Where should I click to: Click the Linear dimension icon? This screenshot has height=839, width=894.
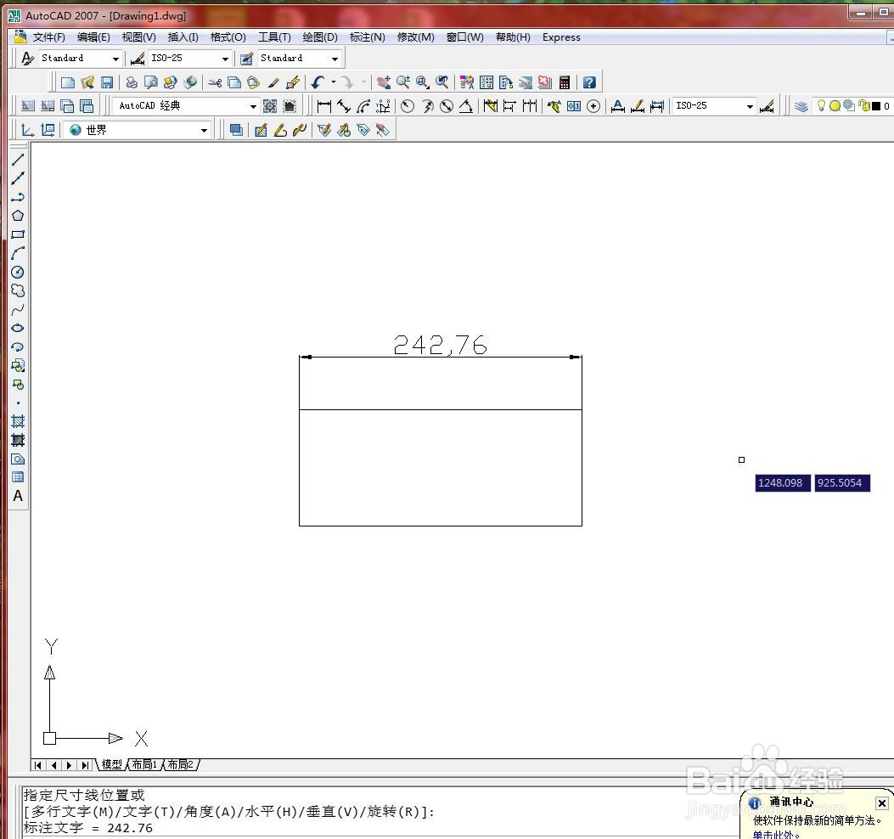[x=323, y=106]
